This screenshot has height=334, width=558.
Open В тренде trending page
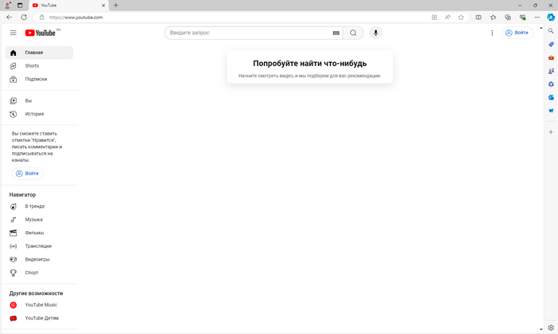click(39, 206)
